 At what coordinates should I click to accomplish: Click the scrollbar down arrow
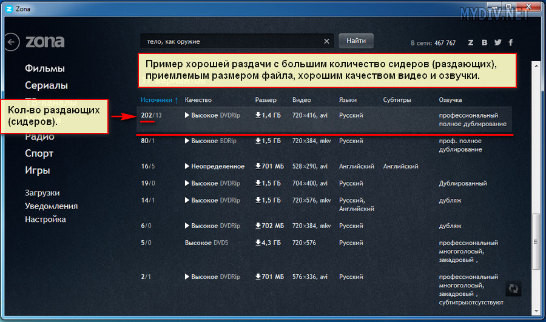coord(536,311)
